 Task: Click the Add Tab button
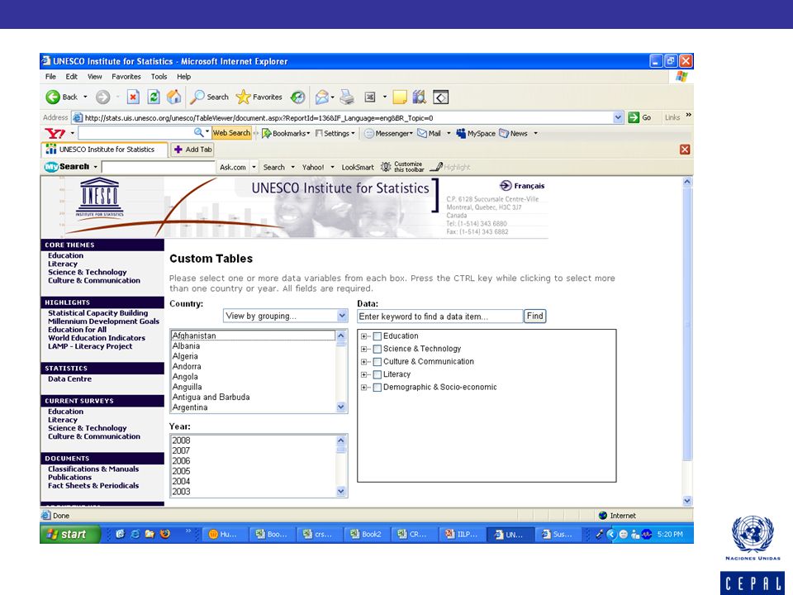tap(193, 150)
